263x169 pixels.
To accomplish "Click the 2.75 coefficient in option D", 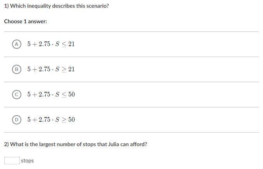I will pyautogui.click(x=45, y=119).
